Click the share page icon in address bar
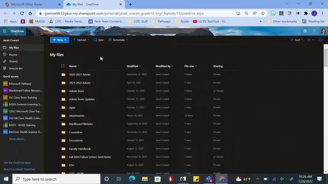Screen dimensions: 328x184 [x=254, y=13]
